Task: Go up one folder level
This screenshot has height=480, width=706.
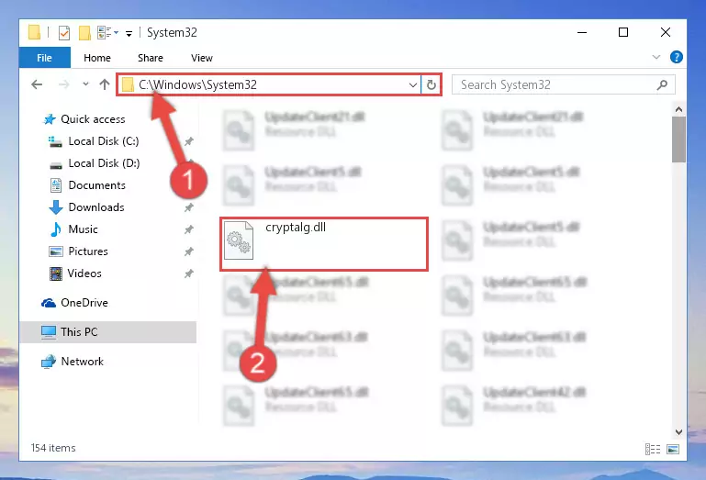Action: [x=105, y=84]
